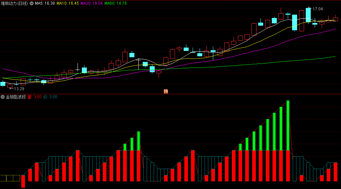Click the 13.29 low price label
The height and width of the screenshot is (189, 341).
tap(19, 89)
